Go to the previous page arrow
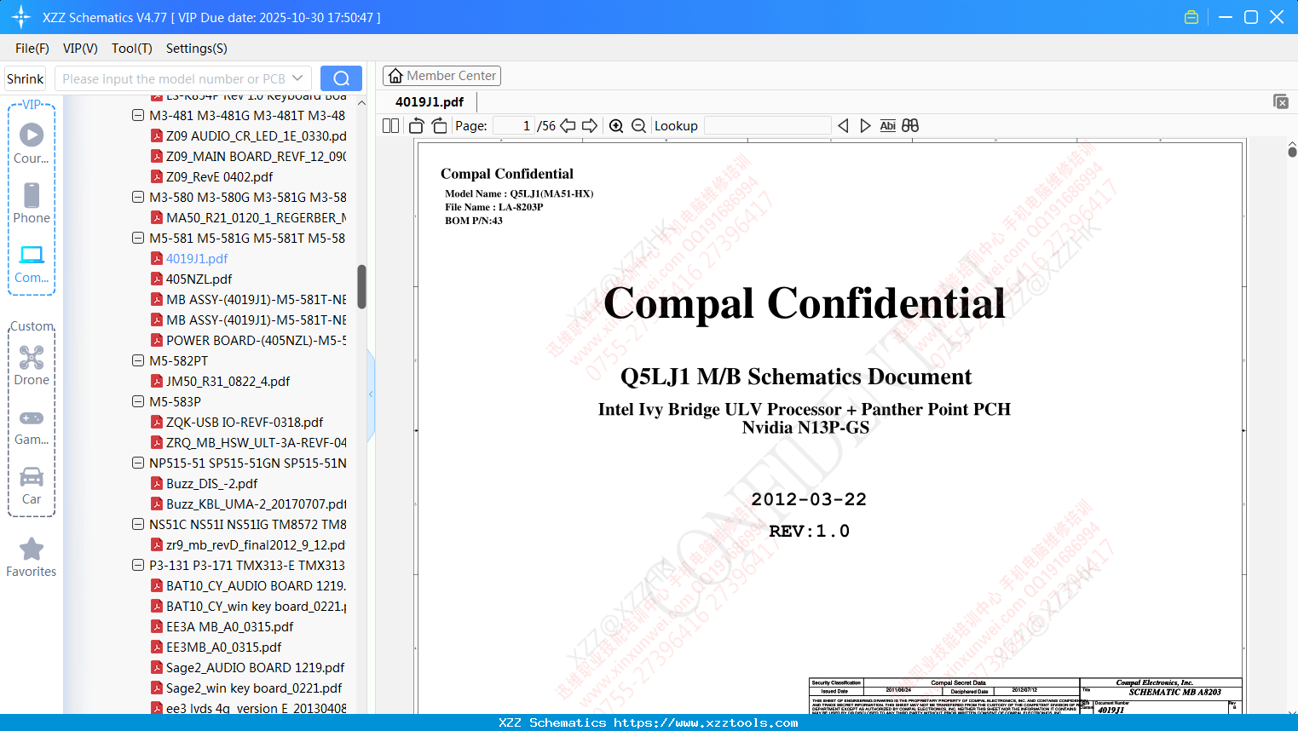The width and height of the screenshot is (1298, 731). 568,126
